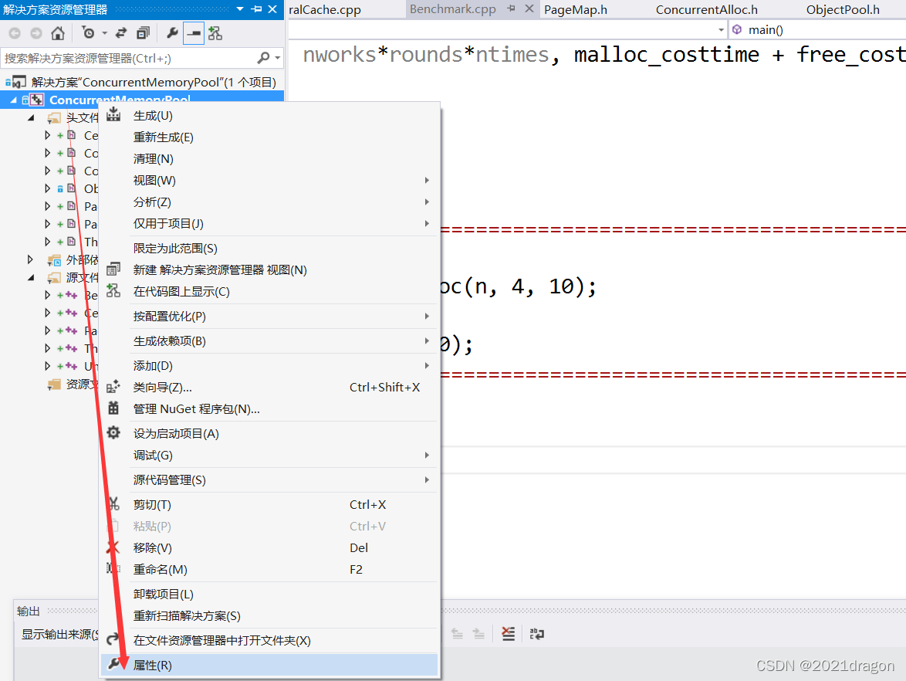Screen dimensions: 906x681
Task: Click the pending changes filter clock icon
Action: (89, 33)
